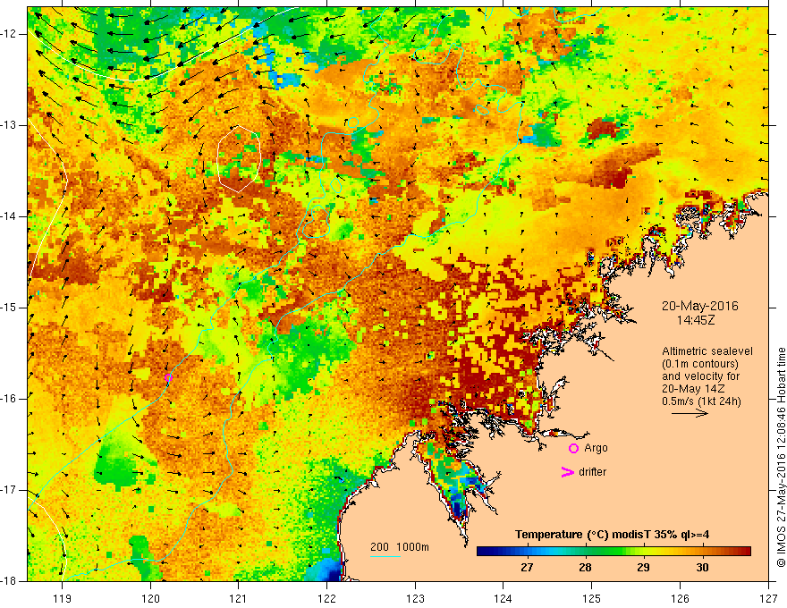Click the cold blue patch at bottom coast
The height and width of the screenshot is (608, 787).
click(x=326, y=570)
